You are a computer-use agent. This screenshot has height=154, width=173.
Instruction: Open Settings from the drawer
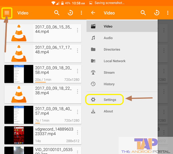click(x=122, y=100)
